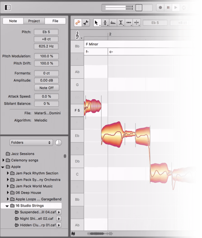The image size is (202, 238).
Task: Click the Attack Speed value field
Action: pos(47,96)
